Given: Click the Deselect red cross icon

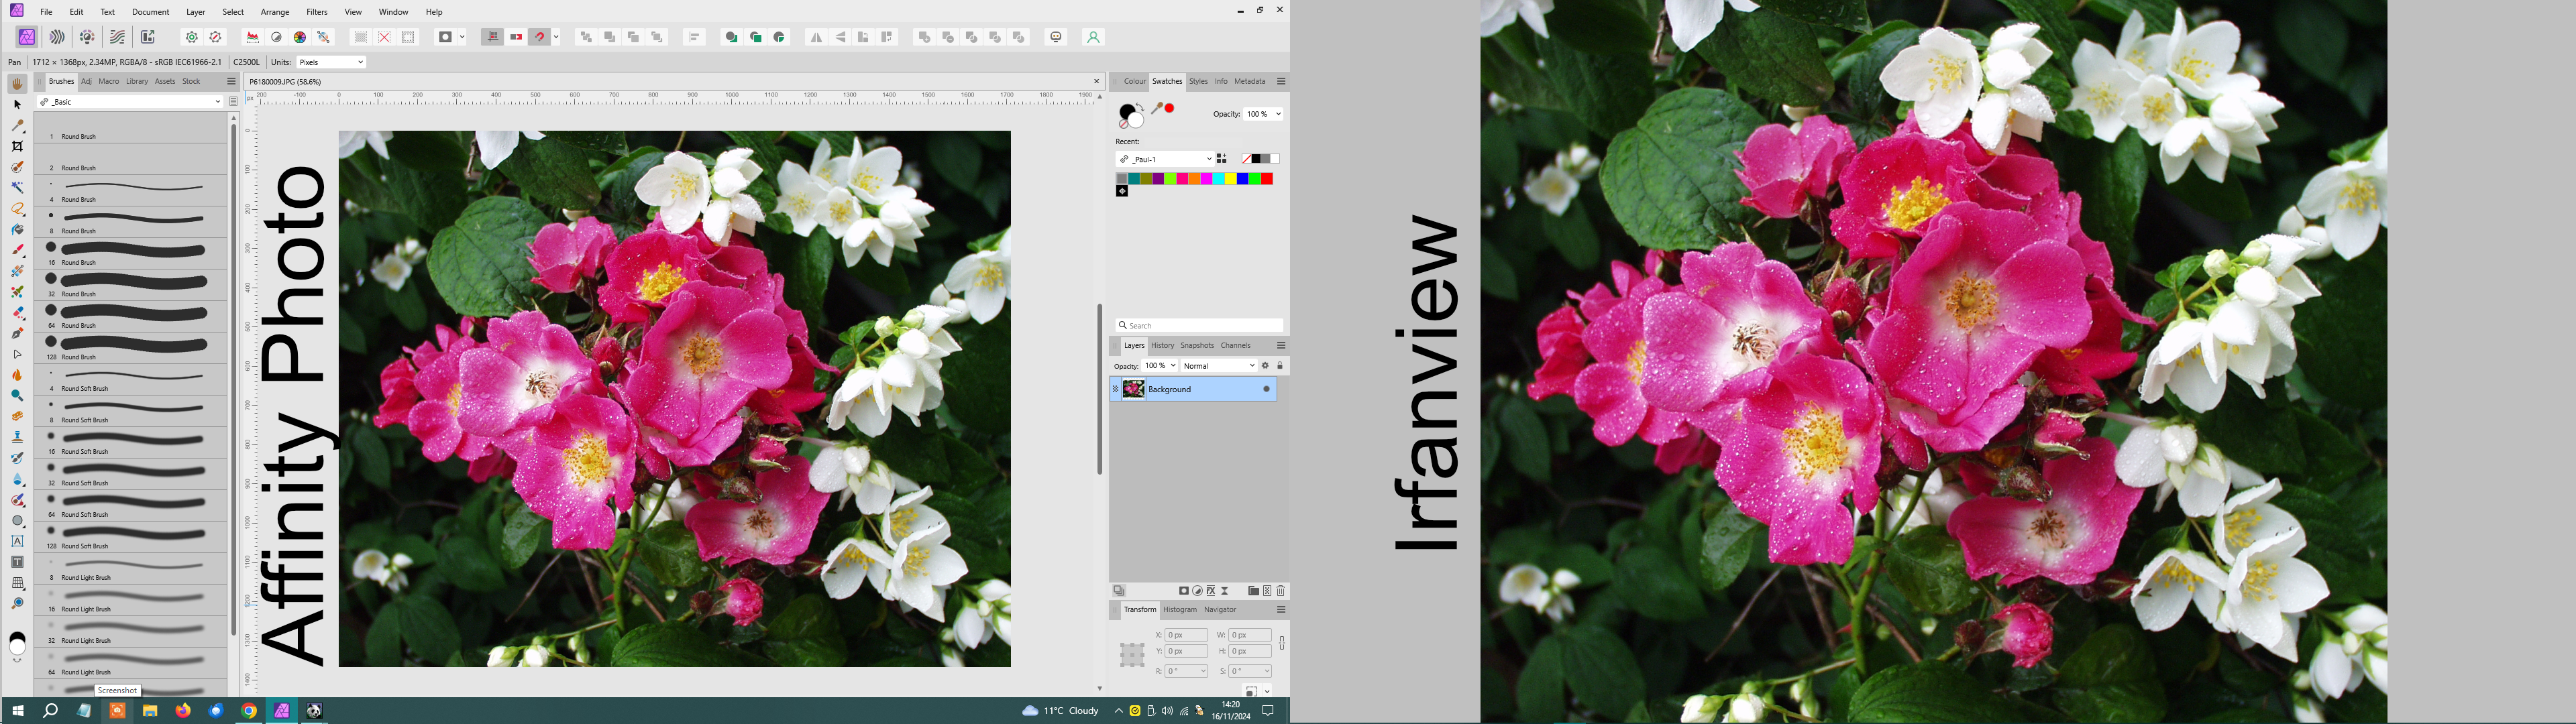Looking at the screenshot, I should coord(384,37).
